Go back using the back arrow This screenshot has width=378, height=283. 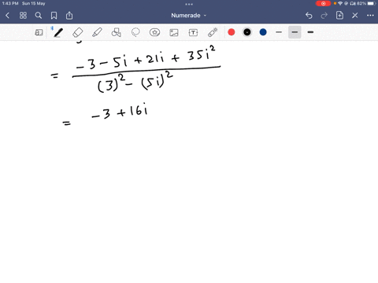pyautogui.click(x=7, y=16)
